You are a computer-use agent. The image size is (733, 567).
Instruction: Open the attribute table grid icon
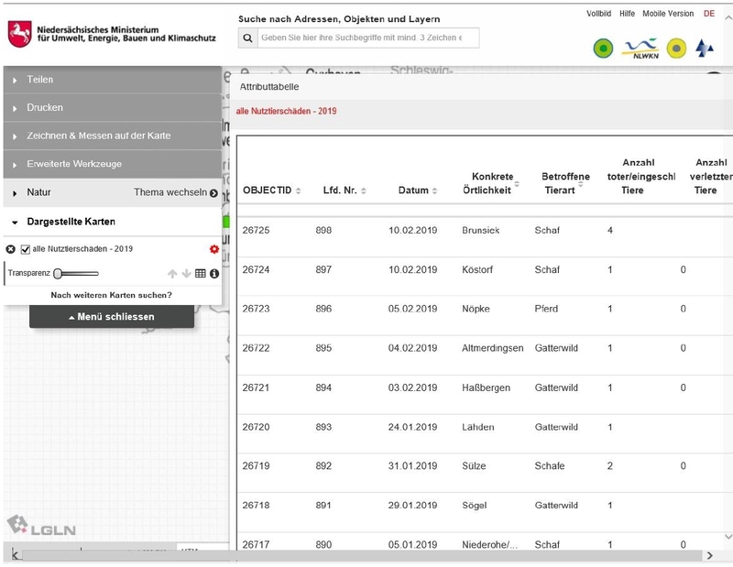coord(201,273)
